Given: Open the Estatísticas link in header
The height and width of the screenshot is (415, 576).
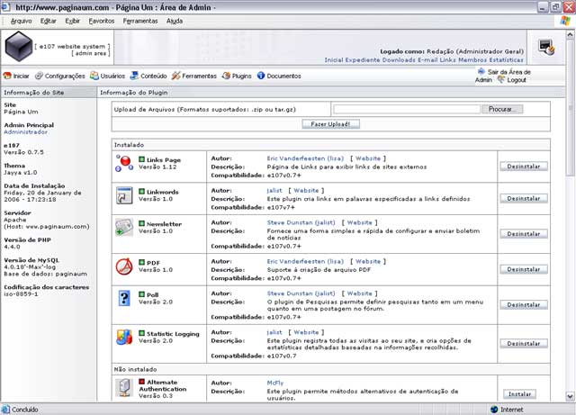Looking at the screenshot, I should tap(506, 60).
